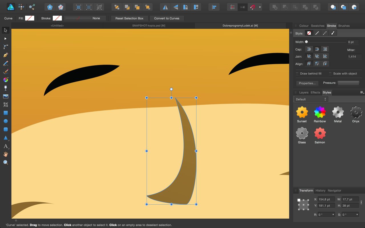Open the snapping options dropdown arrow

coord(260,7)
